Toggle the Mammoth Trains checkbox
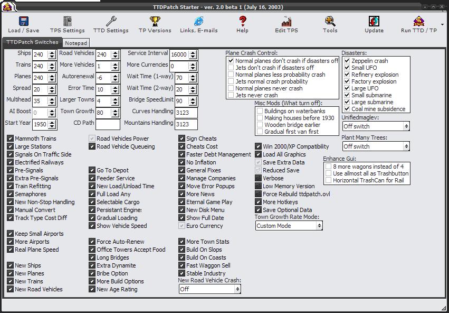This screenshot has width=449, height=313. 11,139
